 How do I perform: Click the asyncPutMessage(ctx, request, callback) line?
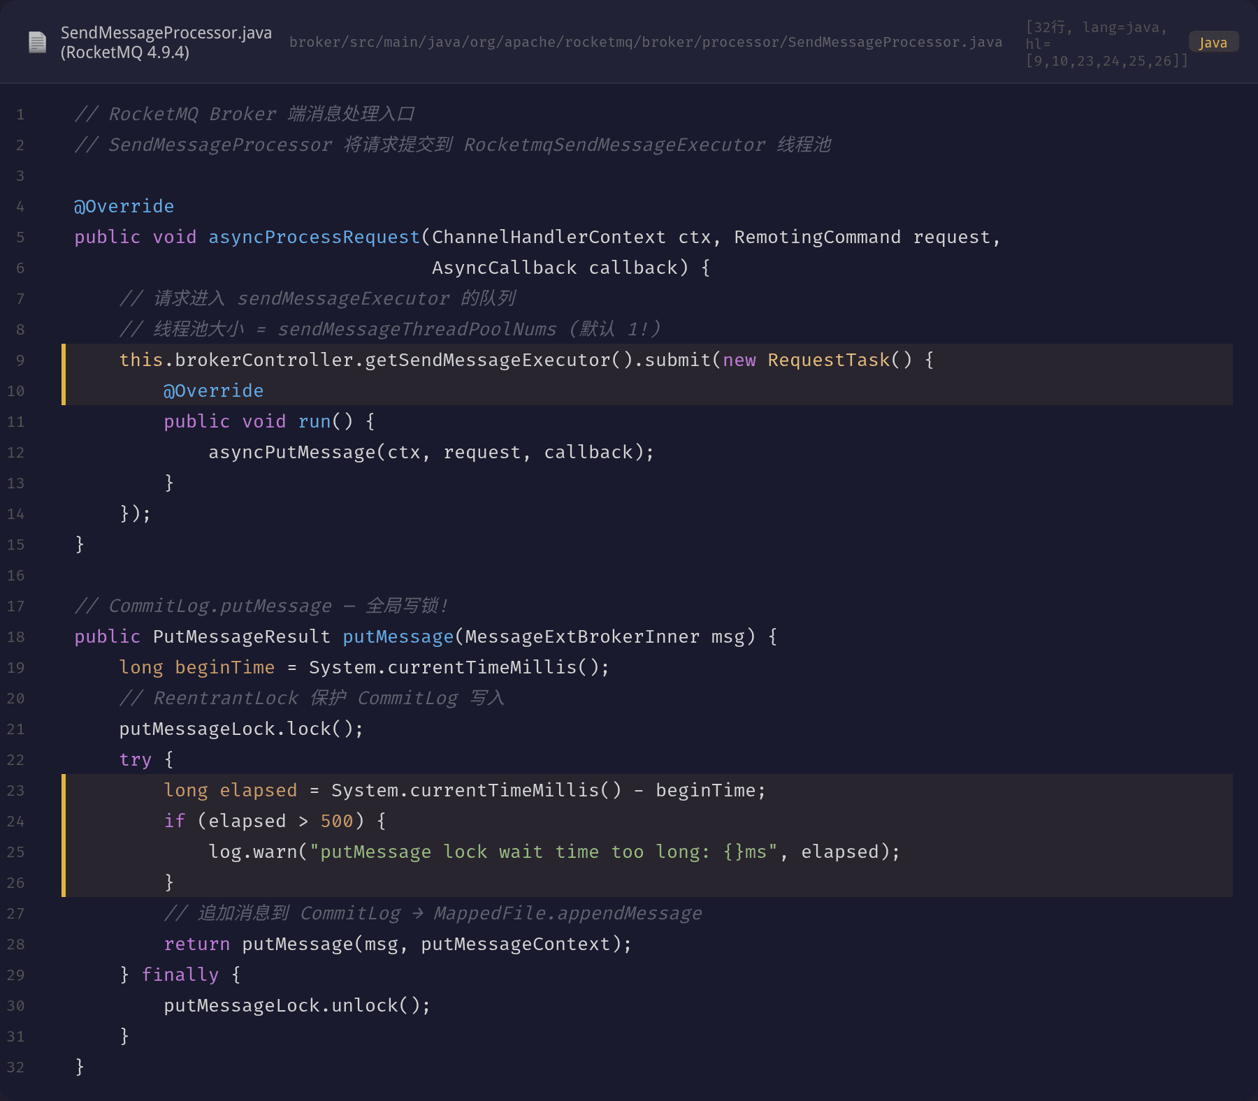(x=431, y=453)
